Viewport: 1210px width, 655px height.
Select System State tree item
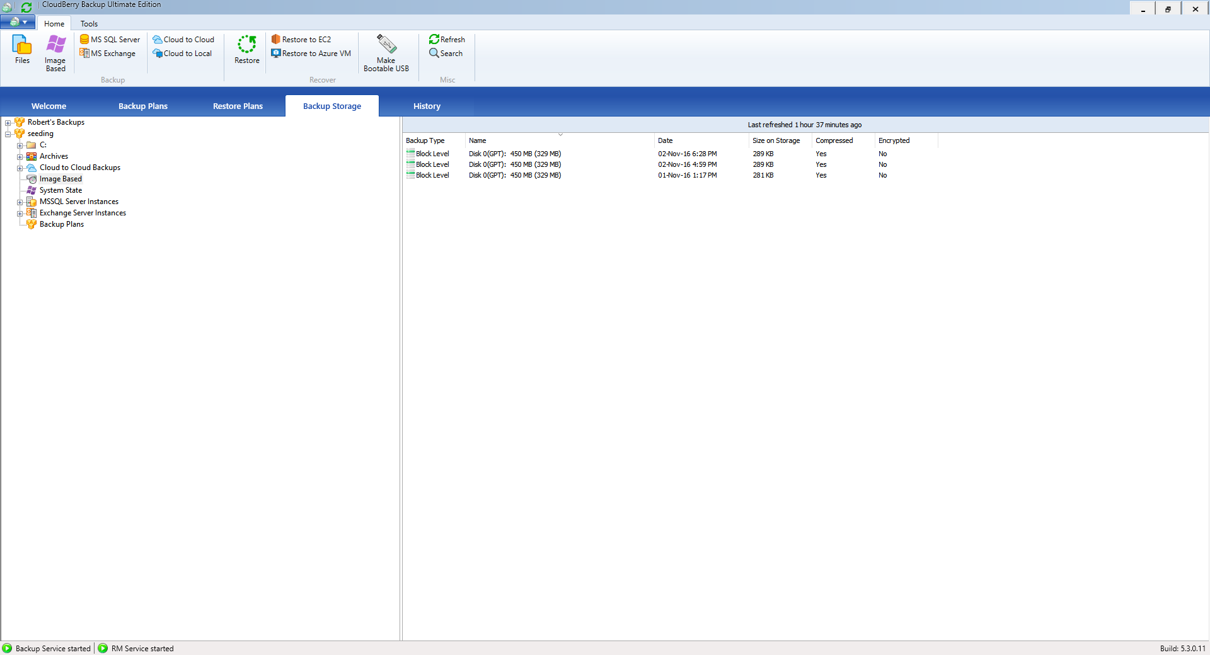60,190
